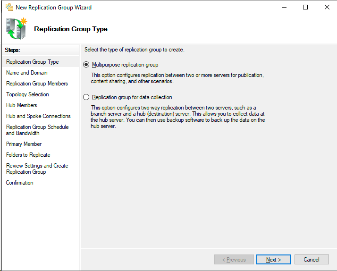The width and height of the screenshot is (337, 271).
Task: Jump to Topology Selection step
Action: (x=27, y=94)
